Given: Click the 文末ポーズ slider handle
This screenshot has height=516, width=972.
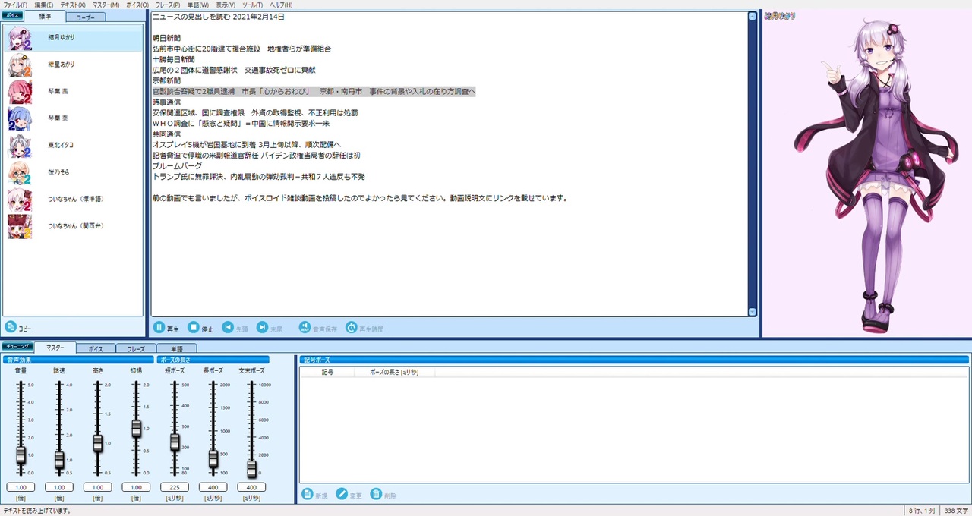Looking at the screenshot, I should pos(251,468).
